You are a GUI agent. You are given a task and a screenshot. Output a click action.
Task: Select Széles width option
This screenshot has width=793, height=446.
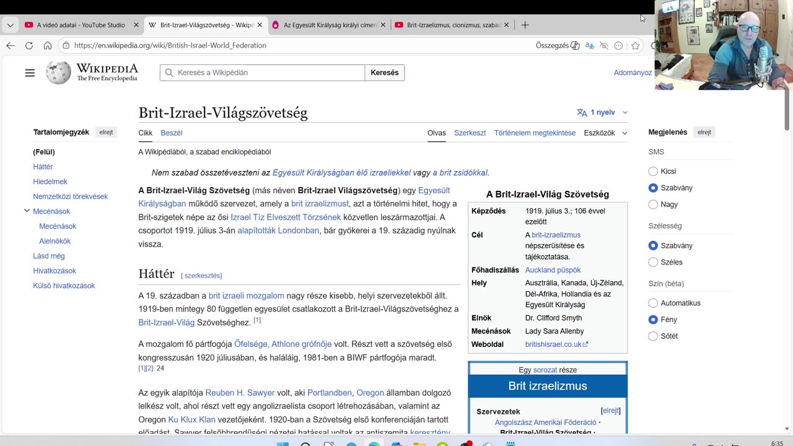pos(653,262)
